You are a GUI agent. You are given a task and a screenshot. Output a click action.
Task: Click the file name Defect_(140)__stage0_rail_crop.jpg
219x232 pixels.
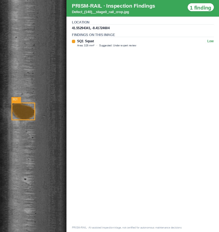pos(101,12)
